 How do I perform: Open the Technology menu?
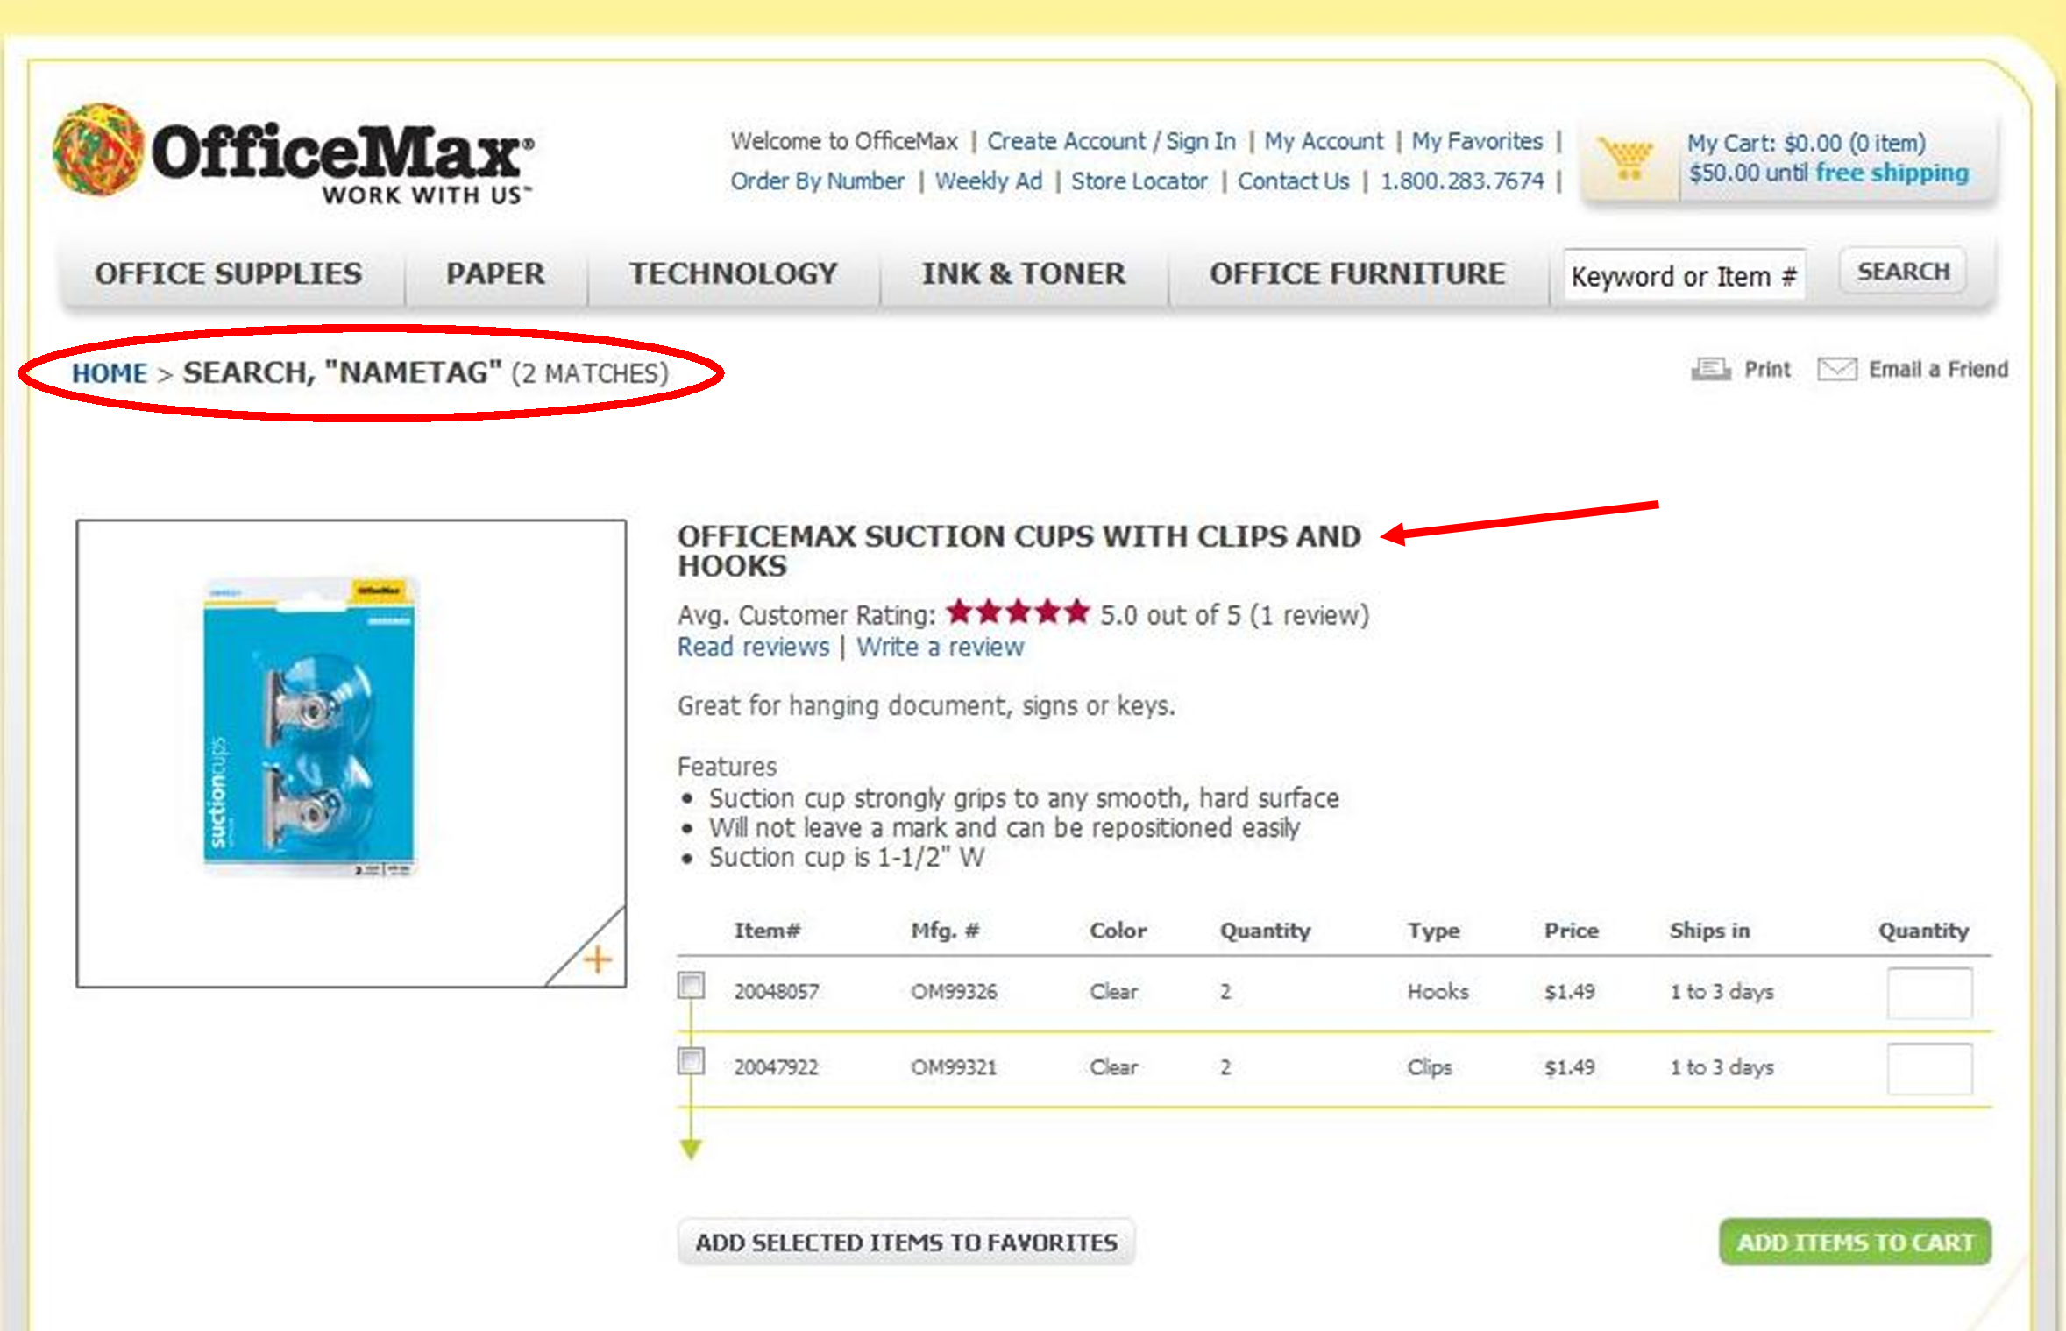[733, 273]
